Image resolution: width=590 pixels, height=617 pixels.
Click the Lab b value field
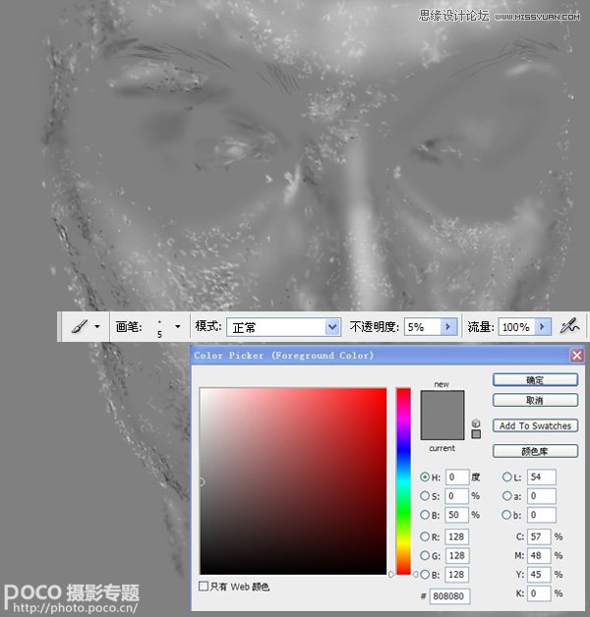542,515
